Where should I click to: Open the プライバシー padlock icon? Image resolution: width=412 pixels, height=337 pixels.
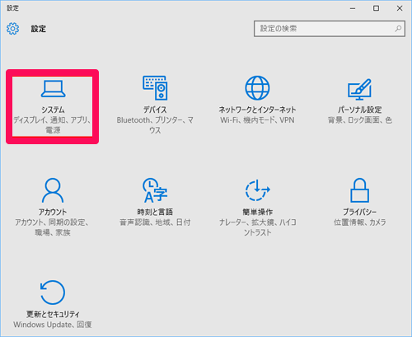pyautogui.click(x=359, y=190)
